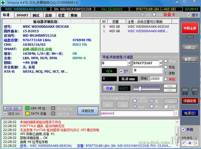Open the 设置 tab
The image size is (201, 149).
[x=62, y=15]
